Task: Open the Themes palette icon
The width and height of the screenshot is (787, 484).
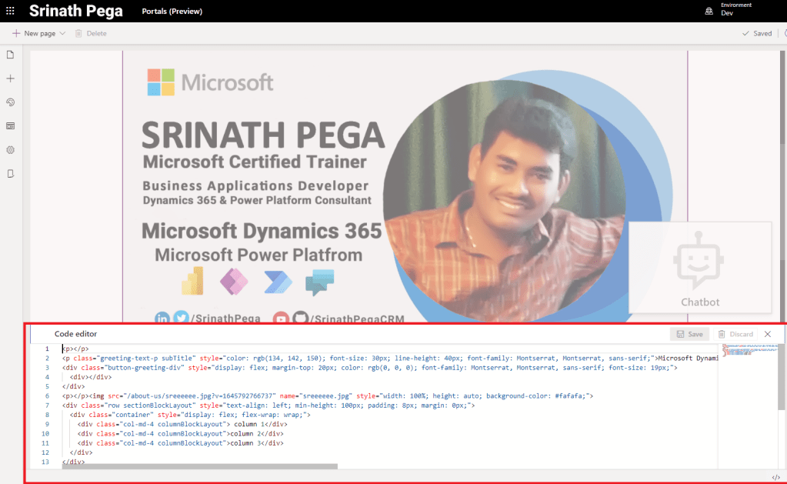Action: tap(11, 102)
